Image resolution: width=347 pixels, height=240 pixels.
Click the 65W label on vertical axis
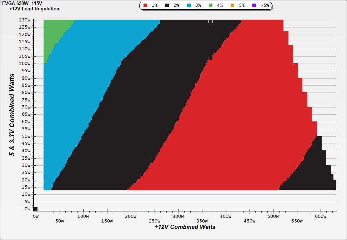(27, 115)
